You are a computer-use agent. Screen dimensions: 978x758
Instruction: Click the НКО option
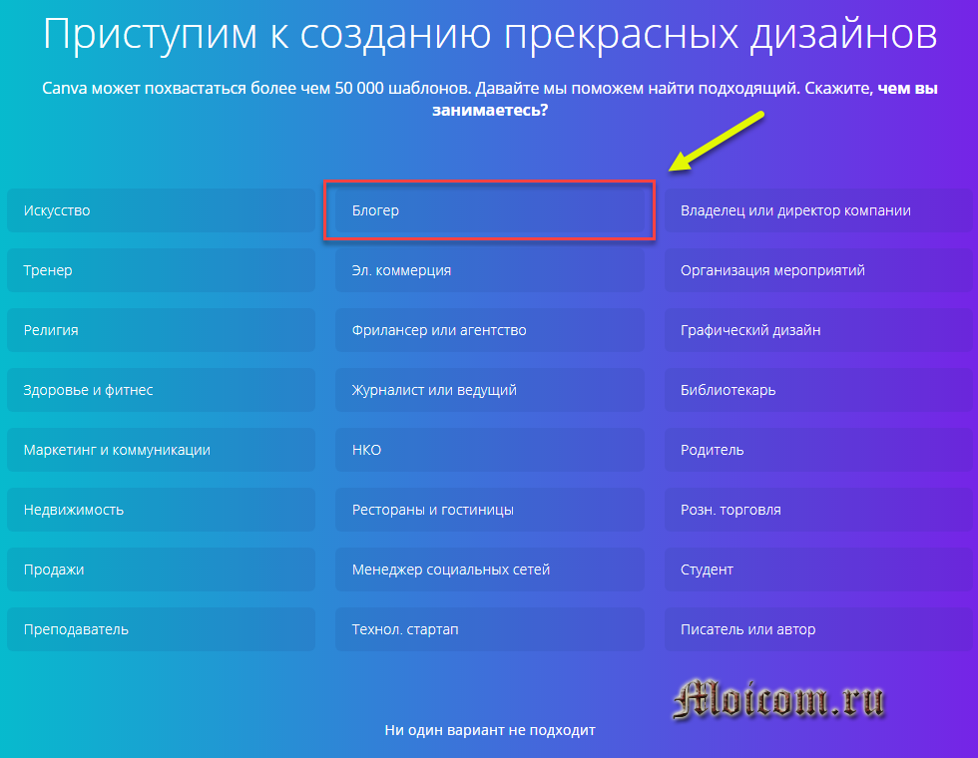(489, 450)
